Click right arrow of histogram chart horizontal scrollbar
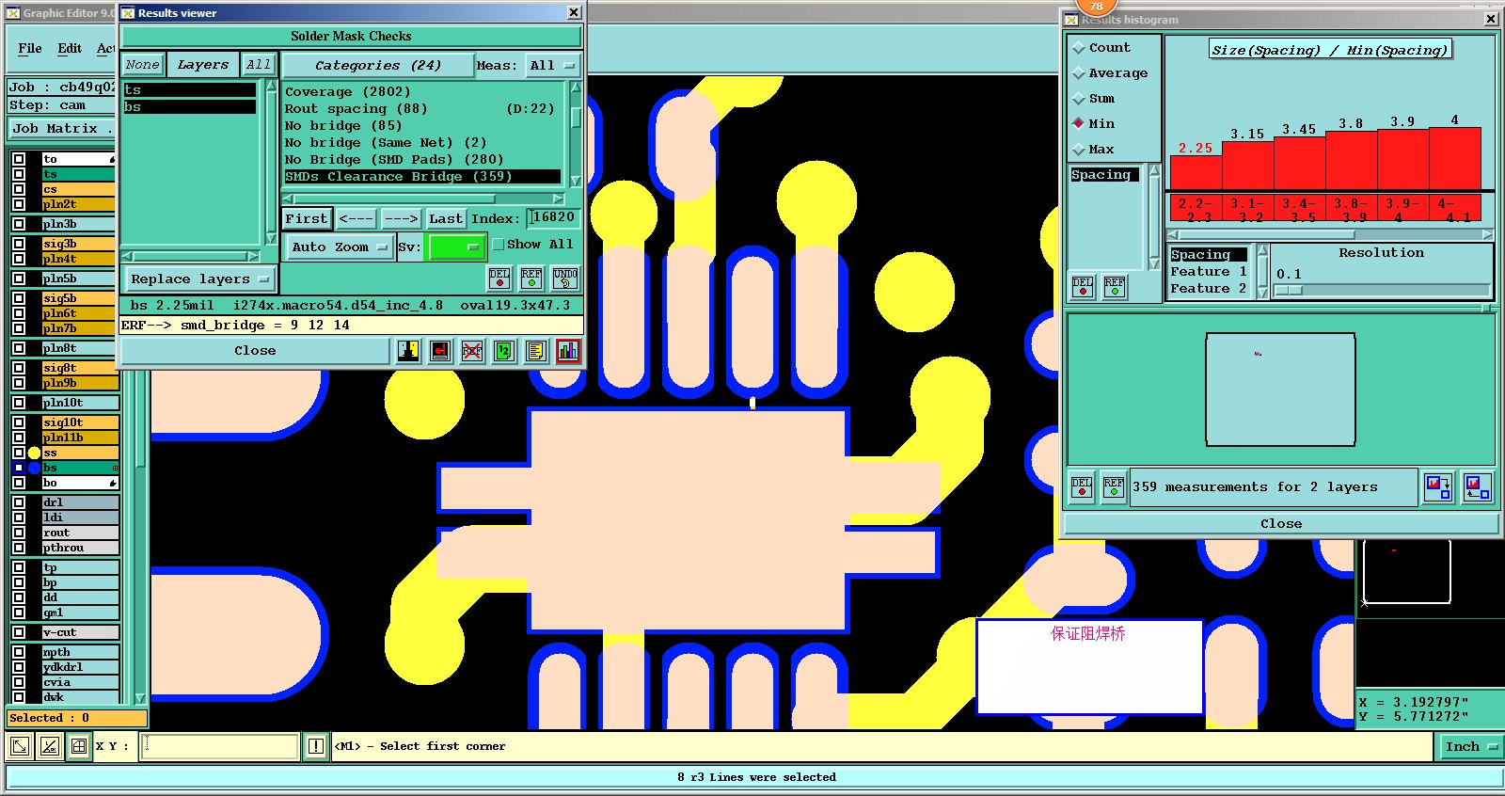 click(x=1487, y=234)
